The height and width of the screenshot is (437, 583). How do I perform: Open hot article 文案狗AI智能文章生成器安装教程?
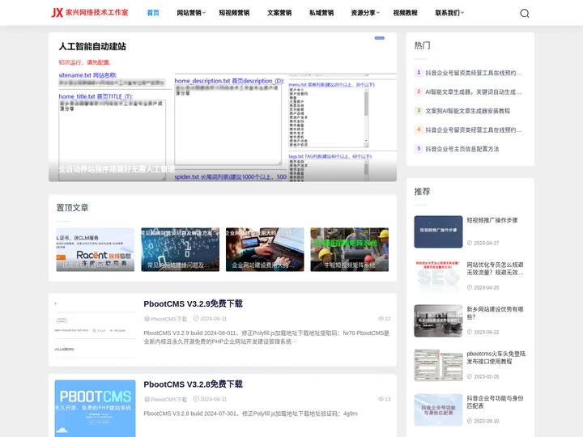(468, 111)
